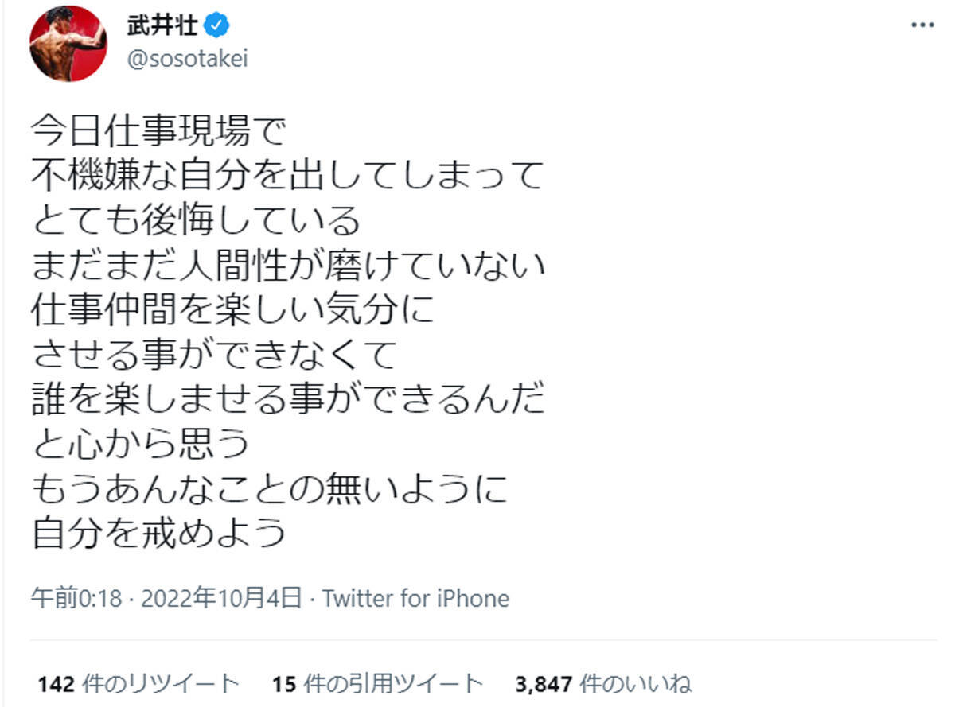Screen dimensions: 955x707
Task: Click the line 仕事仲間を楽しい気分に
Action: coord(234,310)
